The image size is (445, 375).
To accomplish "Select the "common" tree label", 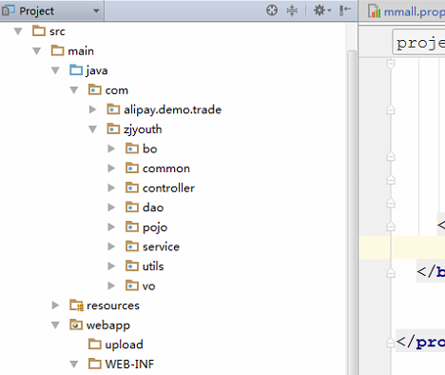I will tap(166, 168).
